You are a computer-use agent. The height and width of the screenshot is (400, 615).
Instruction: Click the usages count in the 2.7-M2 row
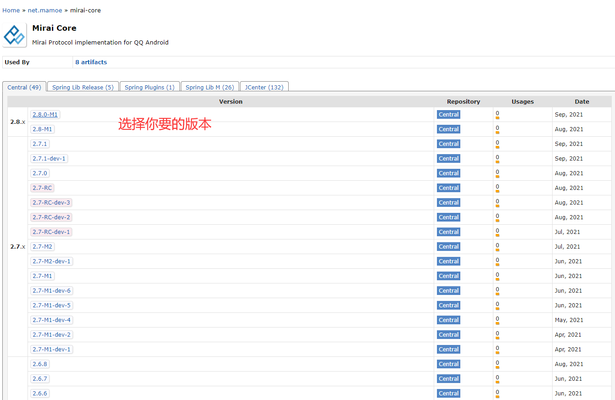point(497,246)
